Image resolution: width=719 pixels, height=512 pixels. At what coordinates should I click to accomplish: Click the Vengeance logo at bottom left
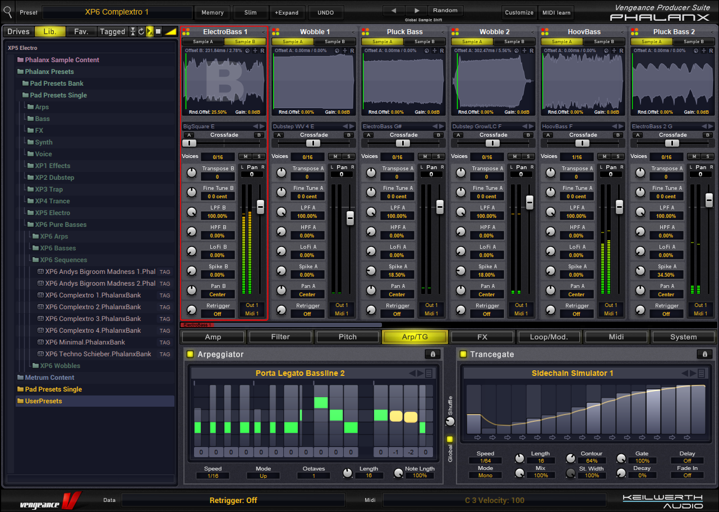(50, 500)
